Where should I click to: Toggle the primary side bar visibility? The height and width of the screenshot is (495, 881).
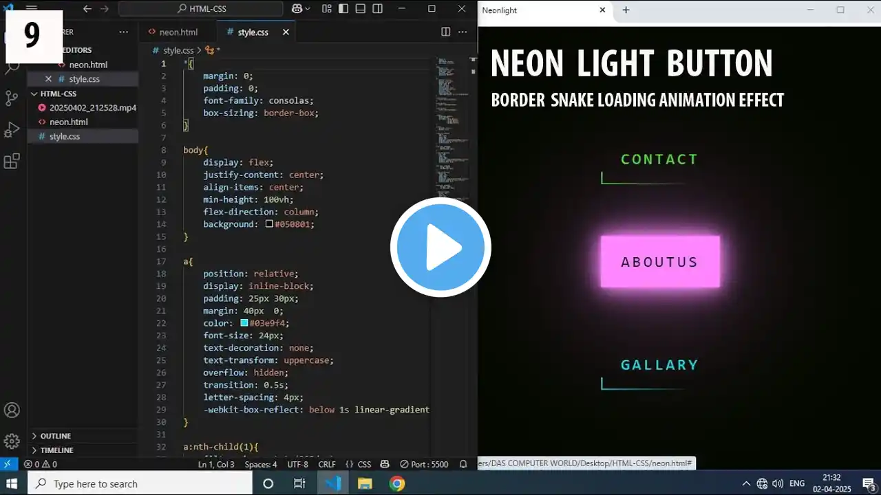(343, 9)
